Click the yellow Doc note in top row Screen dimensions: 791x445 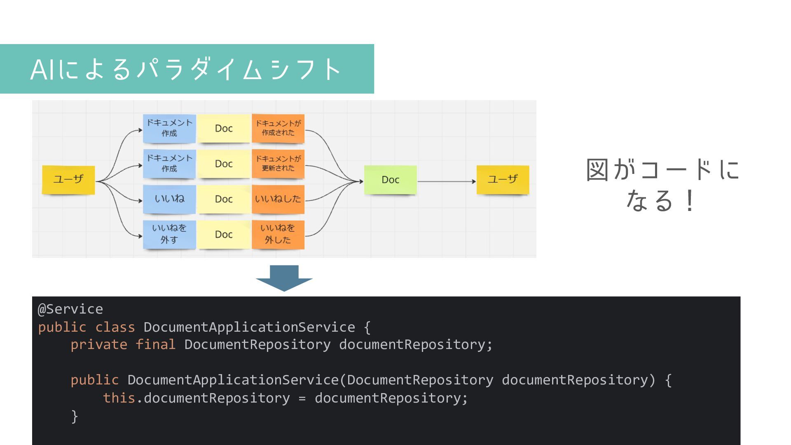coord(224,128)
